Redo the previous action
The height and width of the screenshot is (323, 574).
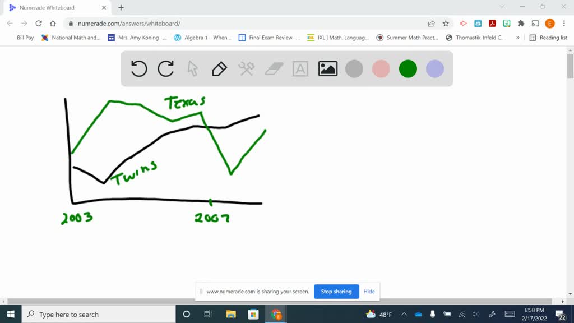click(x=166, y=68)
